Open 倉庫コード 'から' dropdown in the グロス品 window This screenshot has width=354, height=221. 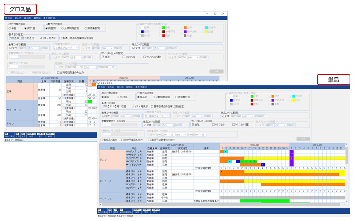point(34,48)
